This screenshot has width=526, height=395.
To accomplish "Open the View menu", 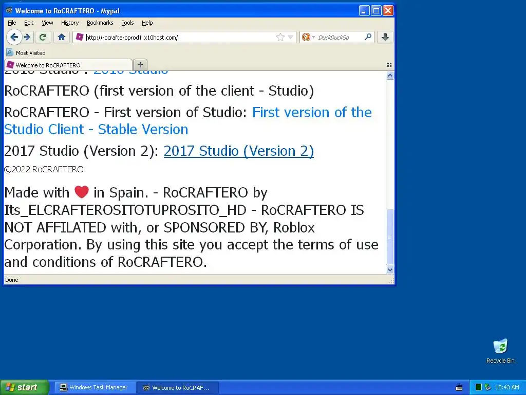I will 47,23.
